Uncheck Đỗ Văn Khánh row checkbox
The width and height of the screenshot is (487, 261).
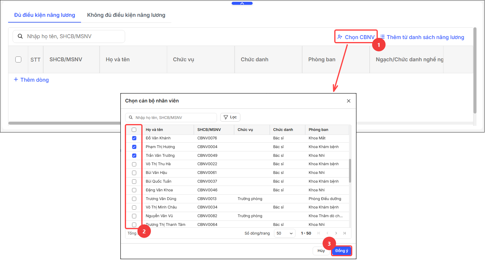(134, 138)
